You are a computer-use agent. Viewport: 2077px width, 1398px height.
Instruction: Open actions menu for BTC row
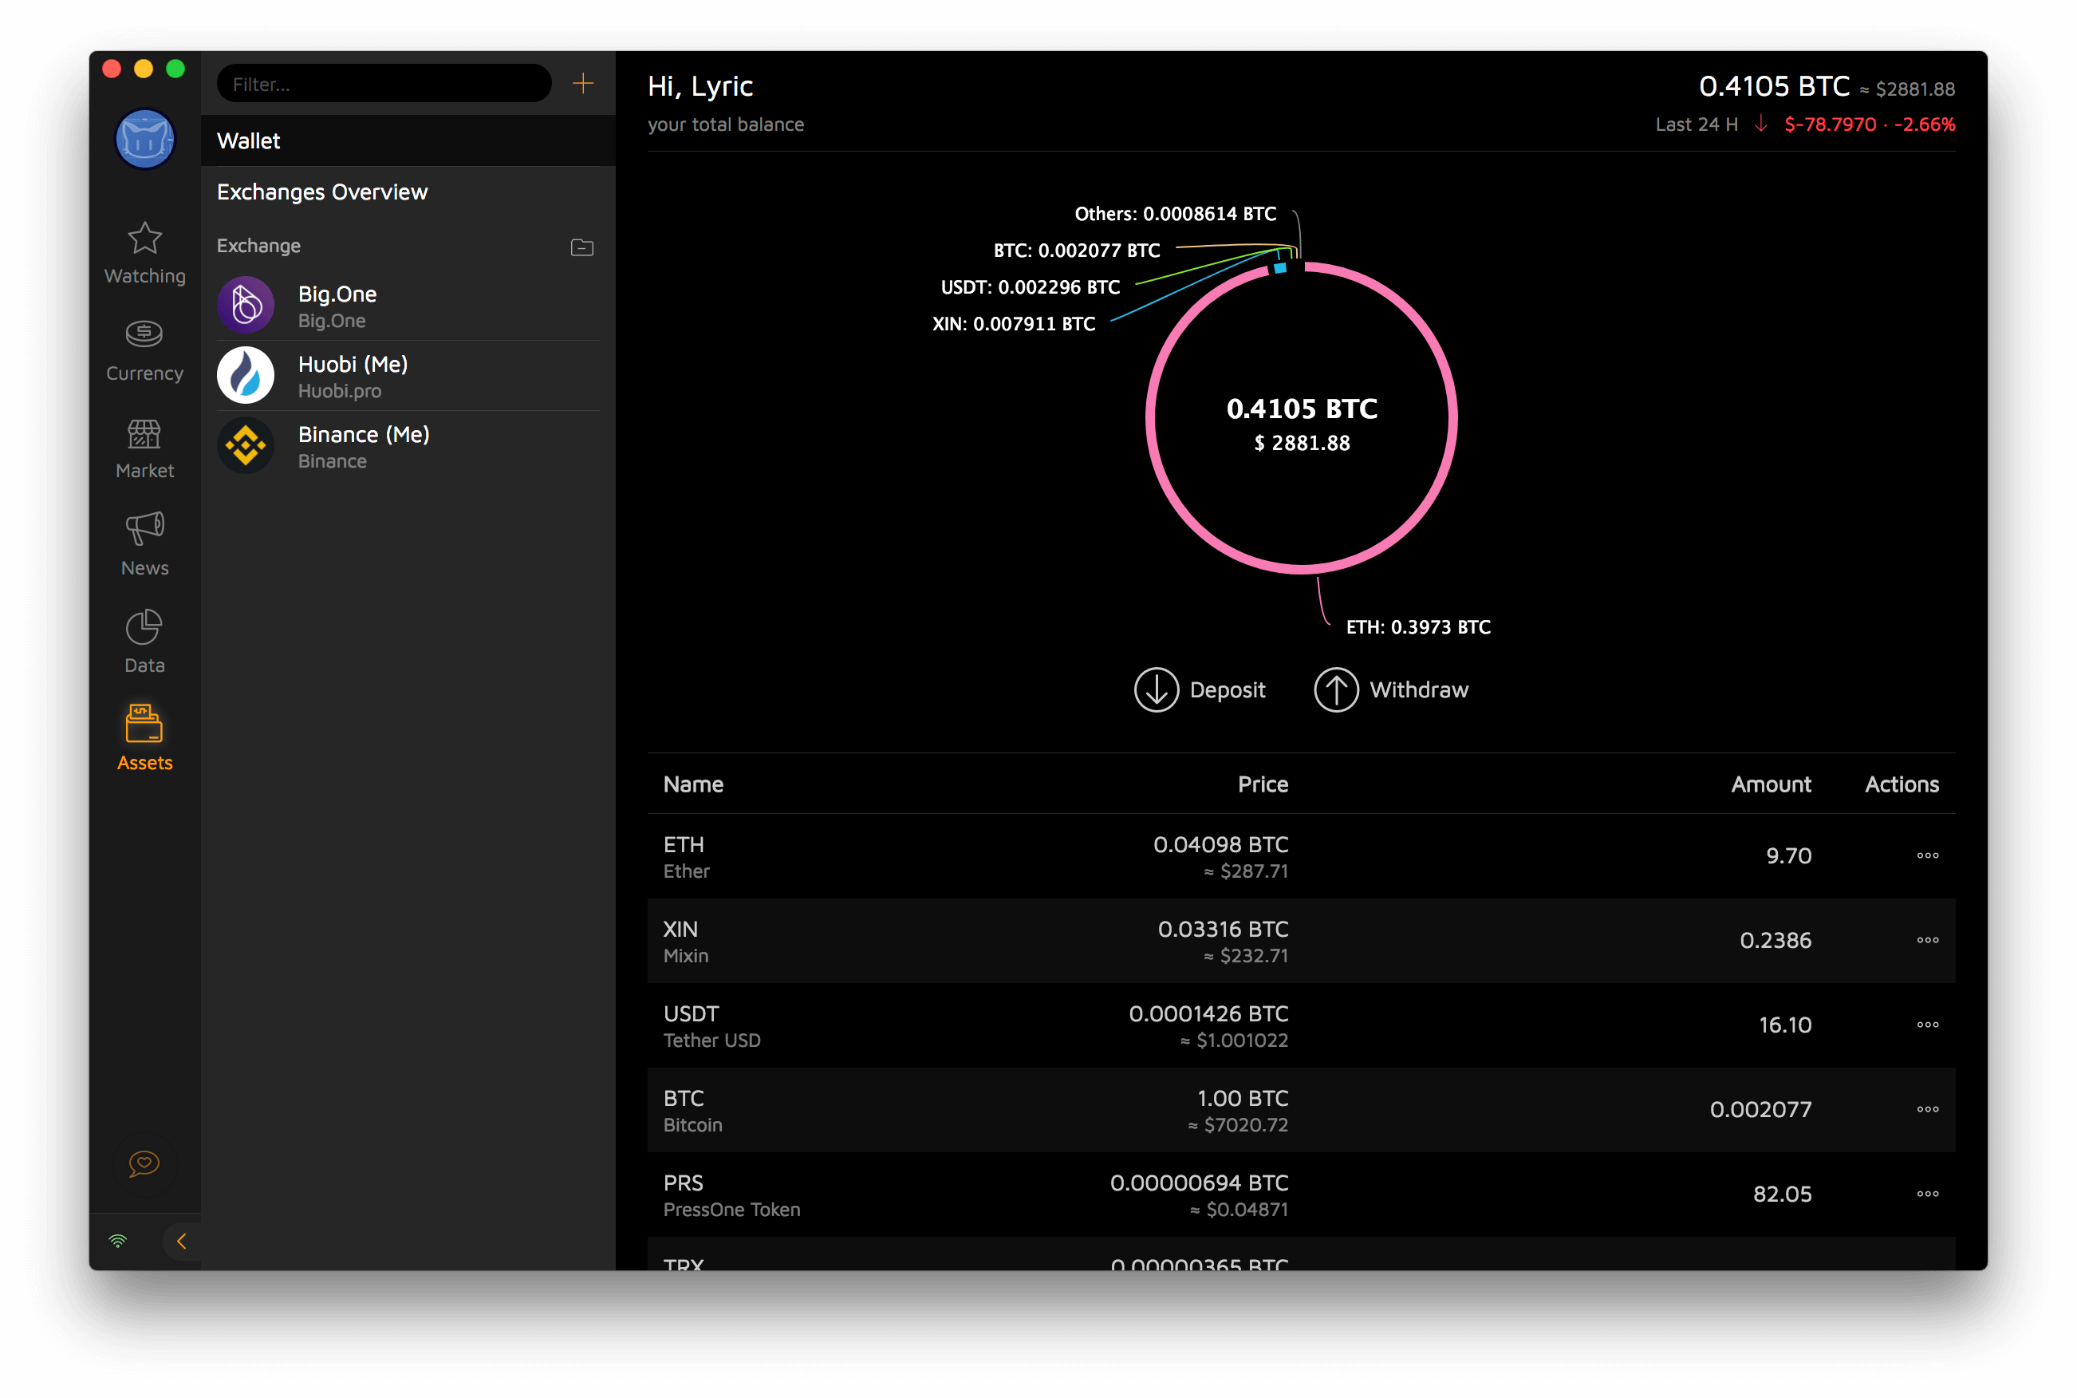(1927, 1110)
